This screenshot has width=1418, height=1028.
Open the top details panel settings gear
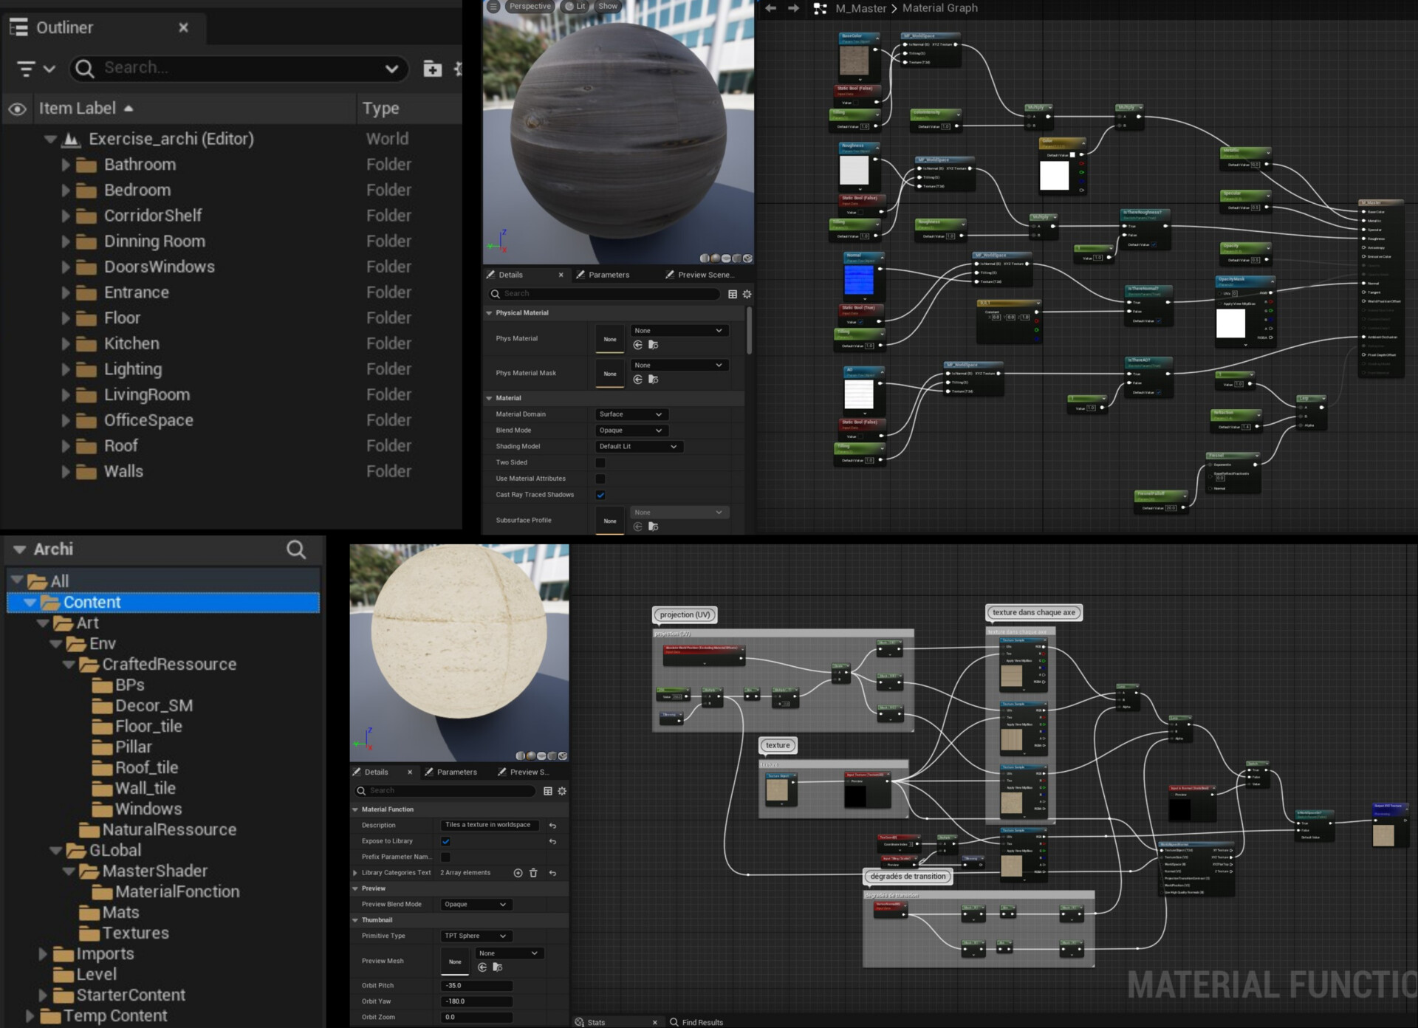click(x=747, y=294)
